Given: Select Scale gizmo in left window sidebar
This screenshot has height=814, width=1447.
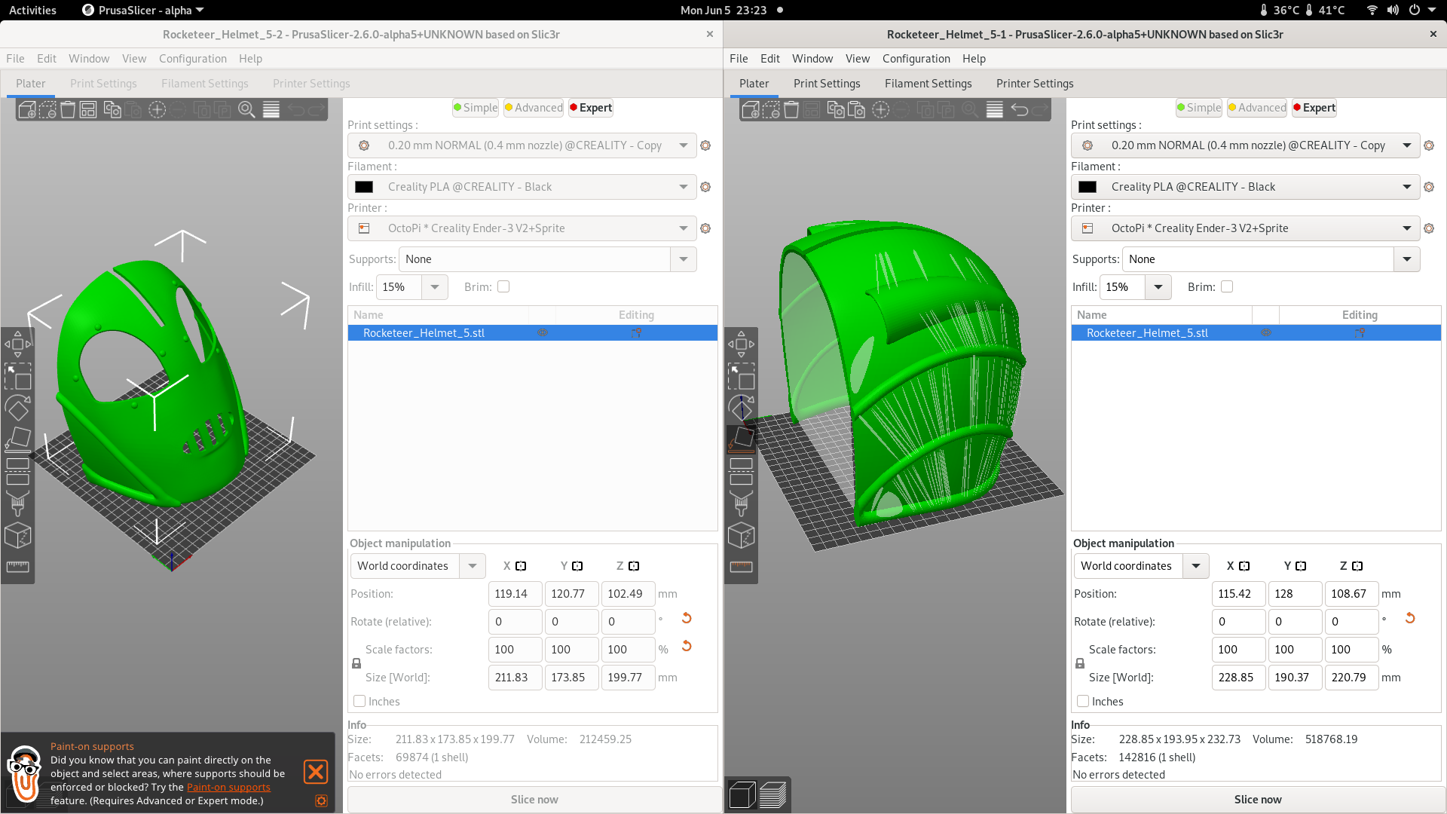Looking at the screenshot, I should pyautogui.click(x=18, y=376).
